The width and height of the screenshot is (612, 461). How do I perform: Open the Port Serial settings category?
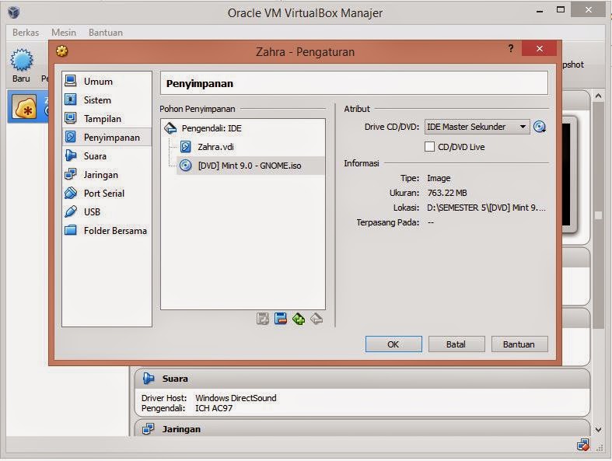(x=107, y=194)
